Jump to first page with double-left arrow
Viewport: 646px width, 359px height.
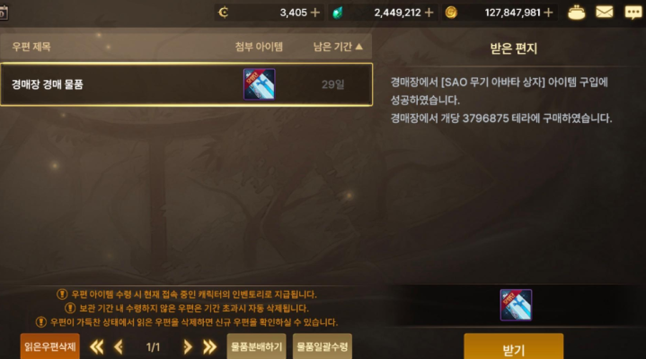(x=97, y=347)
